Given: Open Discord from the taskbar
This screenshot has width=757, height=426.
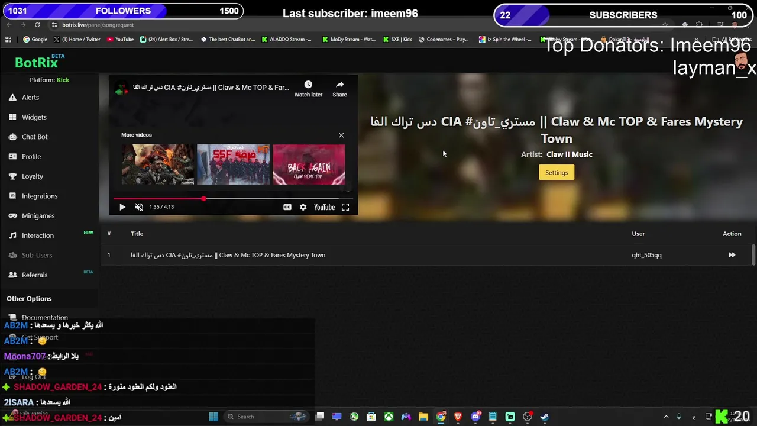Looking at the screenshot, I should point(475,417).
